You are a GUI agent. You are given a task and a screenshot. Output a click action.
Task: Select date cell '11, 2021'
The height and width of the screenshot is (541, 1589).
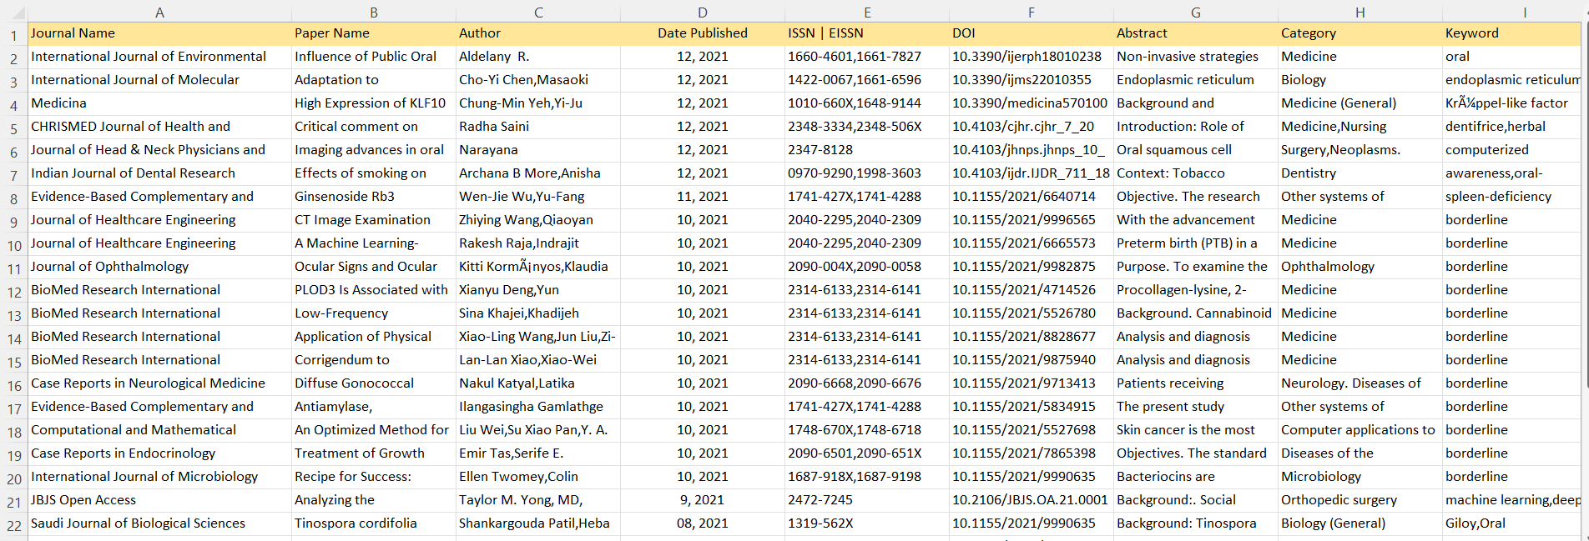[703, 197]
